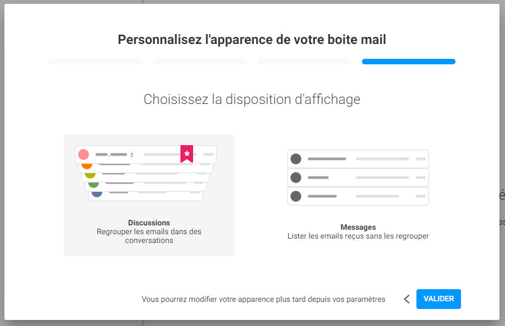Image resolution: width=505 pixels, height=326 pixels.
Task: Go to third progress step bar
Action: click(304, 62)
